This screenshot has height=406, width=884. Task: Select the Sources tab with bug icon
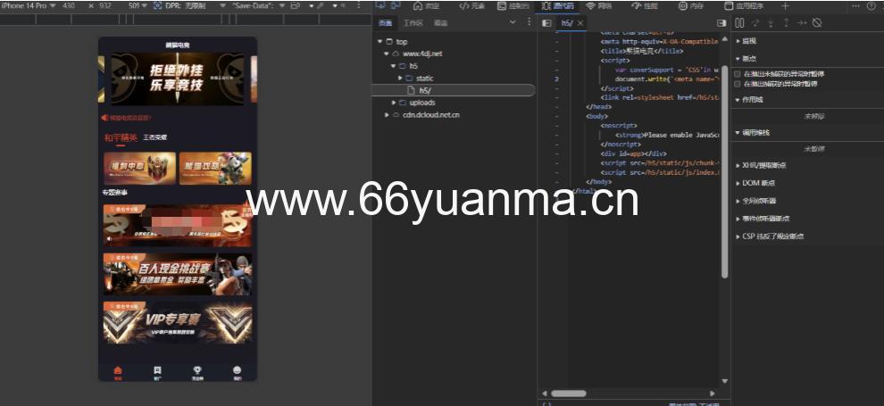(557, 5)
